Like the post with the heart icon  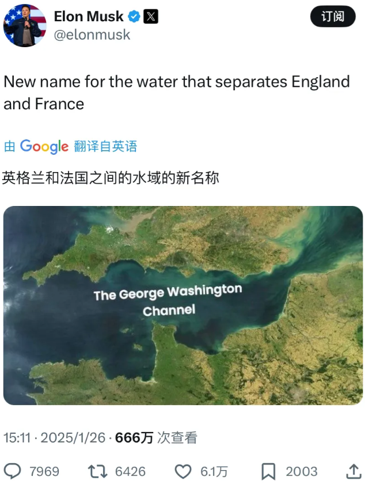(x=183, y=472)
